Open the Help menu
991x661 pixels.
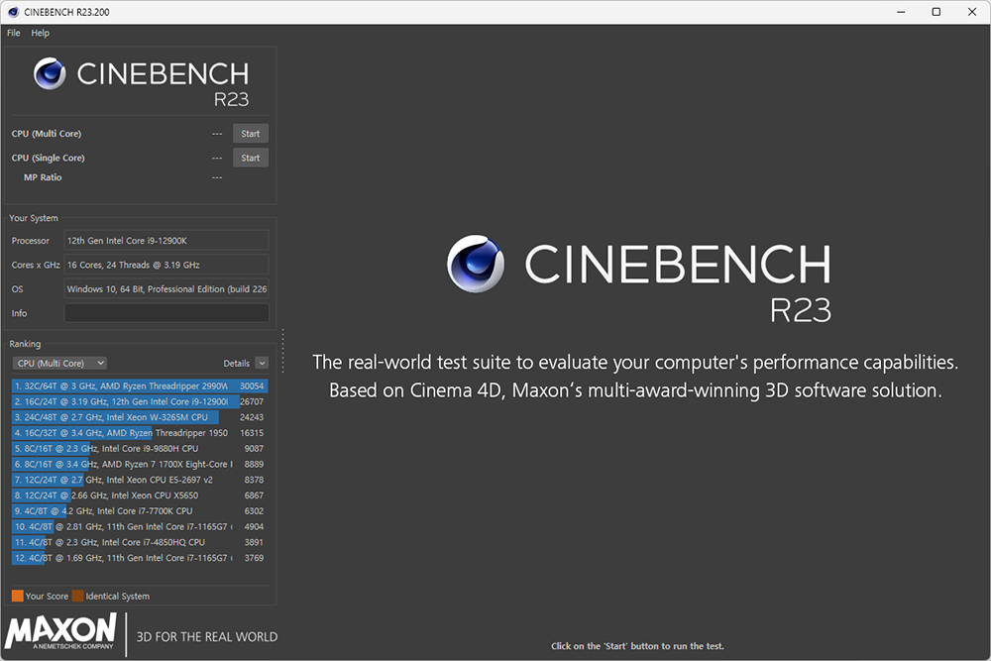click(x=40, y=33)
